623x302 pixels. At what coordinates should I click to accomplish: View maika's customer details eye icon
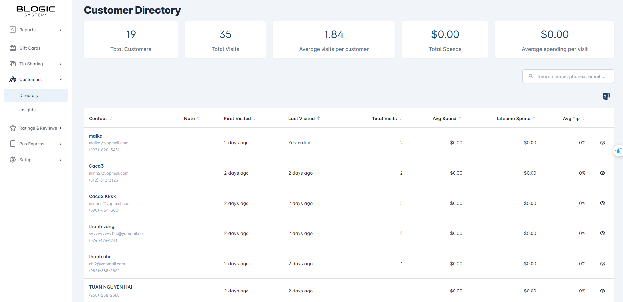click(x=602, y=143)
